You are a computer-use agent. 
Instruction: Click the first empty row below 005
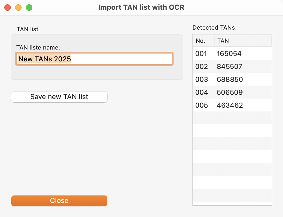click(232, 118)
